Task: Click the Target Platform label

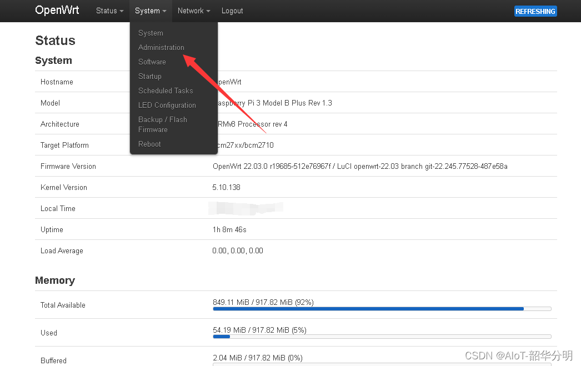Action: (x=64, y=145)
